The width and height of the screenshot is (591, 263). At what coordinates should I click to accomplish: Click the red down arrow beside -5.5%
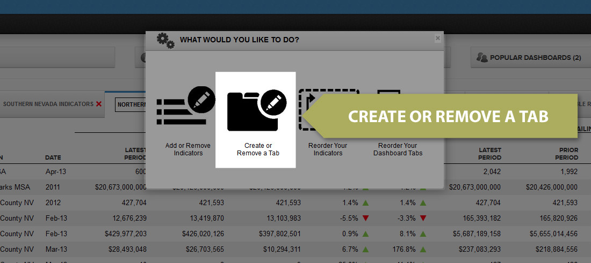click(365, 219)
